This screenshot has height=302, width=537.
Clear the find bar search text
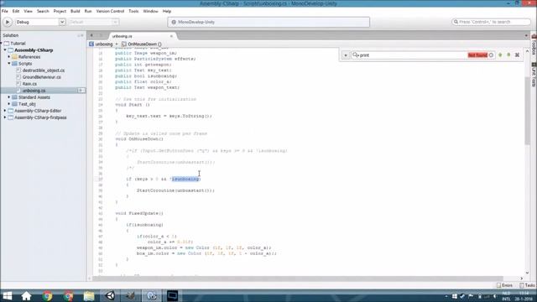pos(491,55)
